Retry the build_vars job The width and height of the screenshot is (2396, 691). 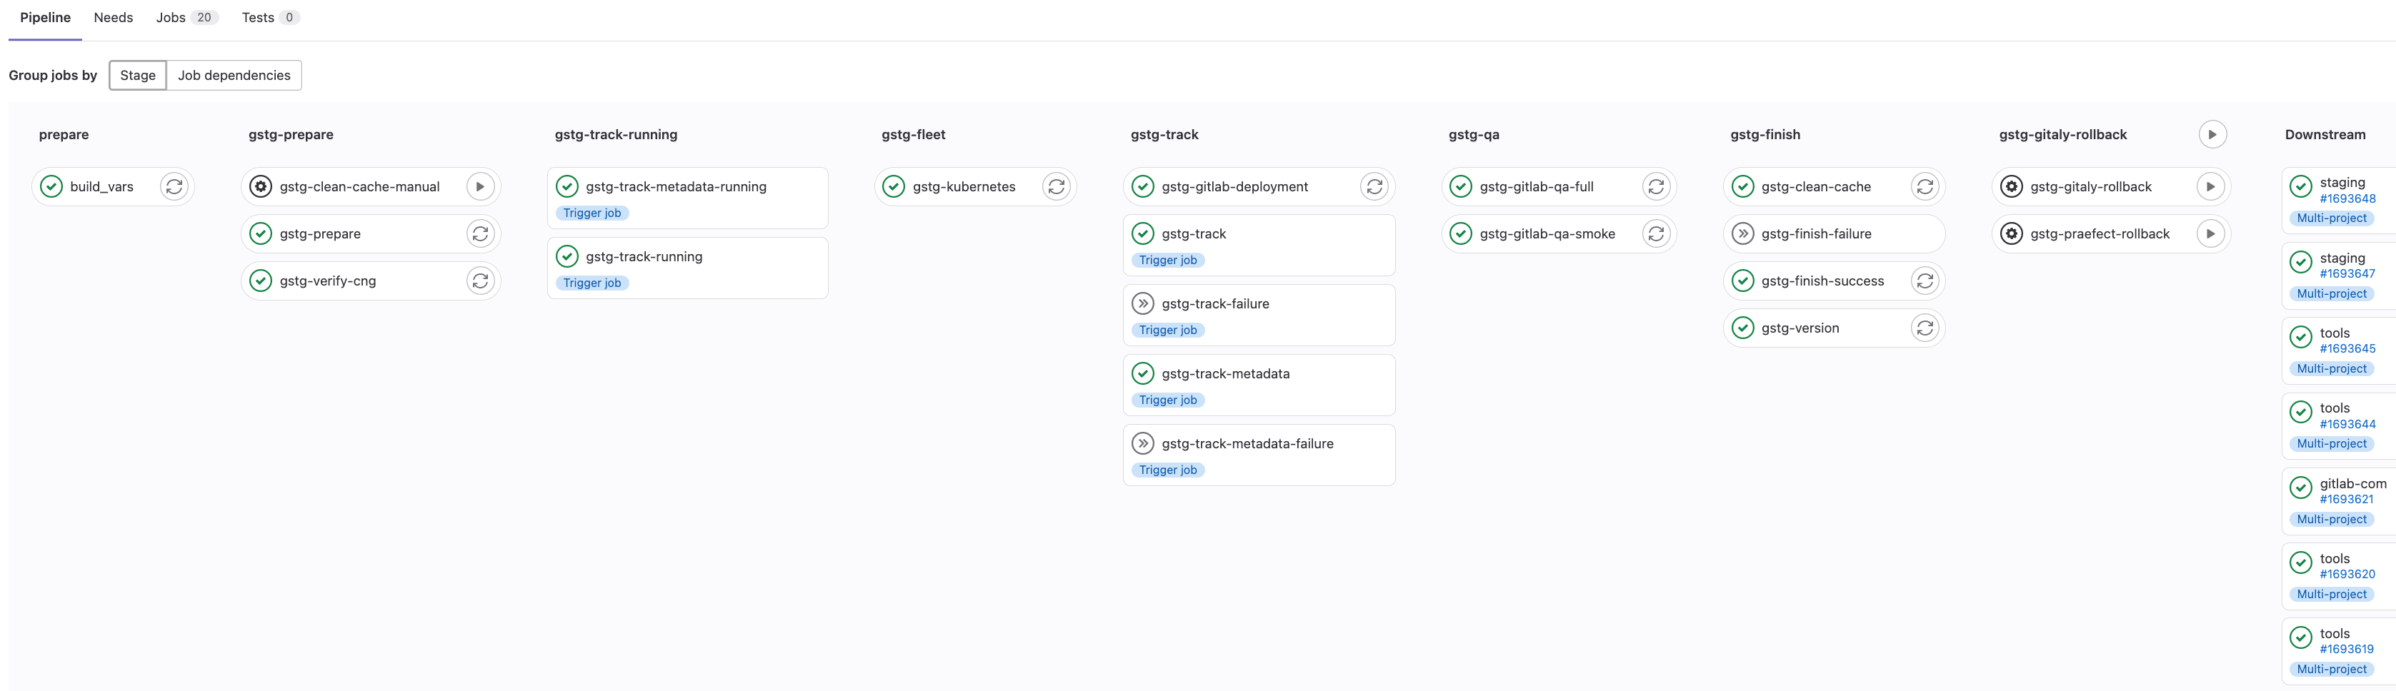click(x=174, y=187)
